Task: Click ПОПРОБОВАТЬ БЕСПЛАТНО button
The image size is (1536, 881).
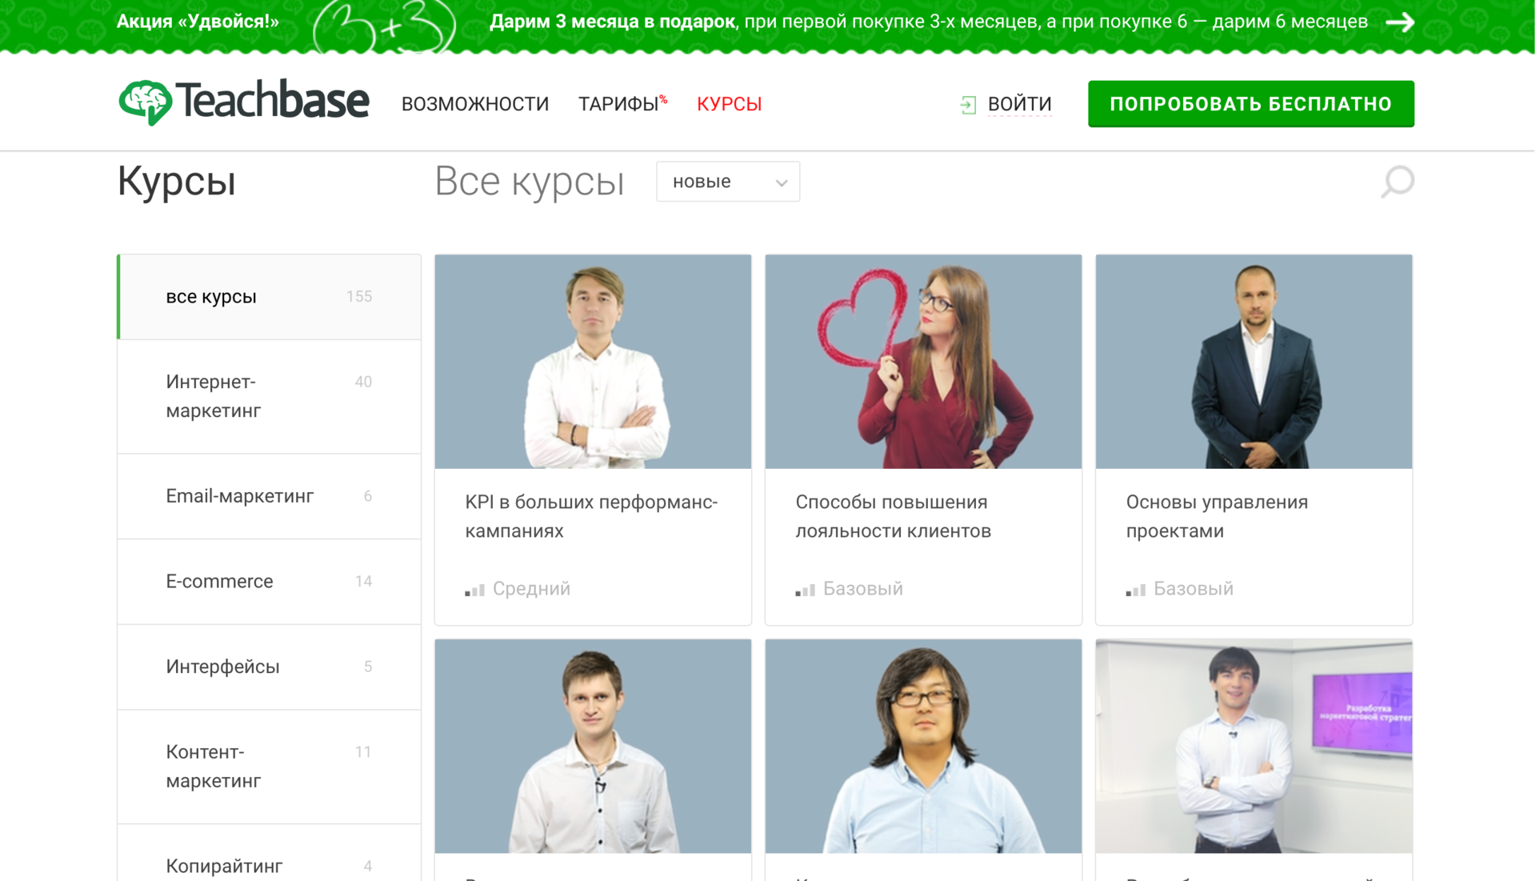Action: pyautogui.click(x=1250, y=103)
